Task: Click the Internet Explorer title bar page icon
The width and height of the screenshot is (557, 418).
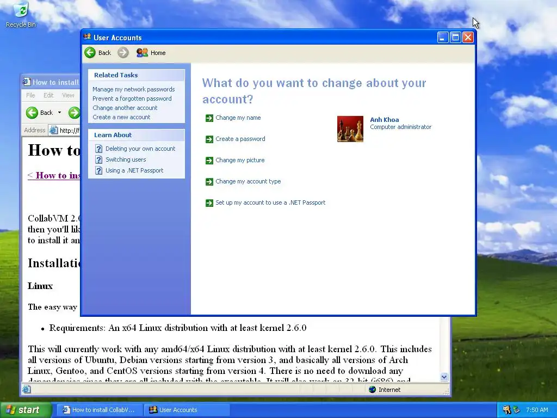Action: 26,82
